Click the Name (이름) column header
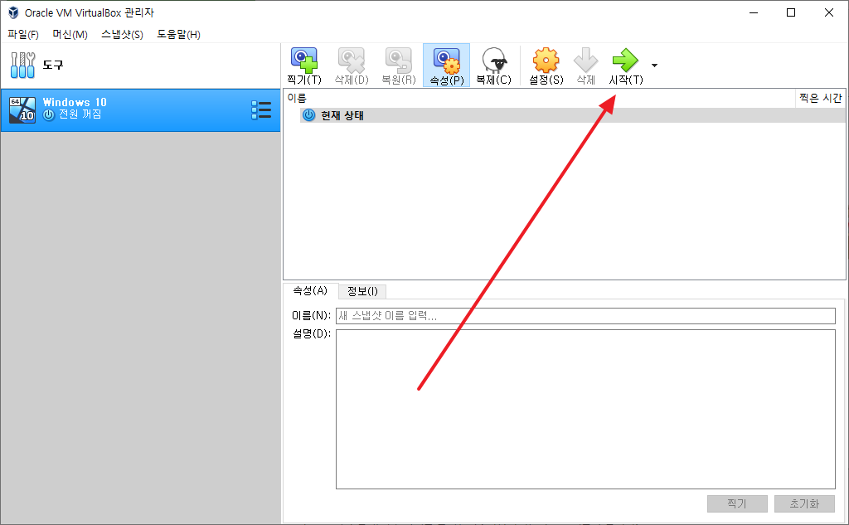The width and height of the screenshot is (849, 525). tap(539, 98)
